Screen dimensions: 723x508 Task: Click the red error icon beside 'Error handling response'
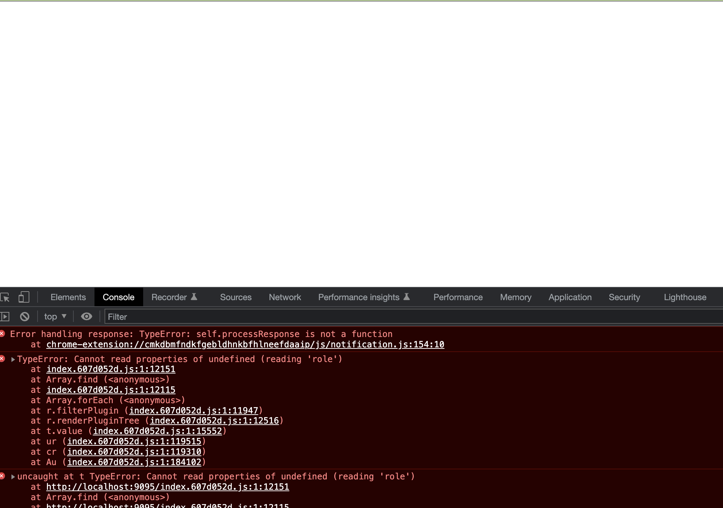click(2, 333)
